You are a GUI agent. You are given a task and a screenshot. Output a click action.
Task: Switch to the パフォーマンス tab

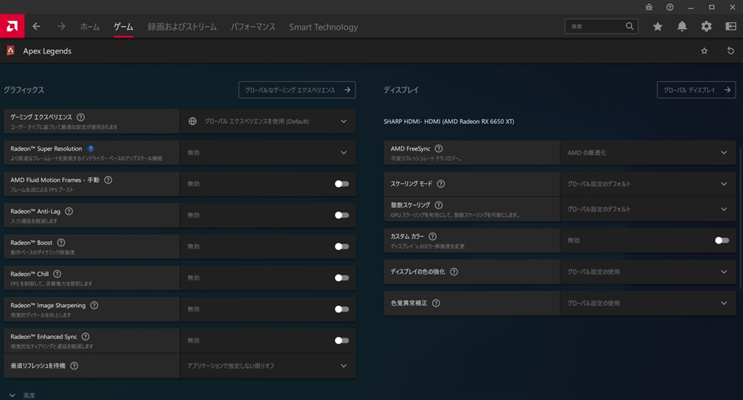click(253, 27)
